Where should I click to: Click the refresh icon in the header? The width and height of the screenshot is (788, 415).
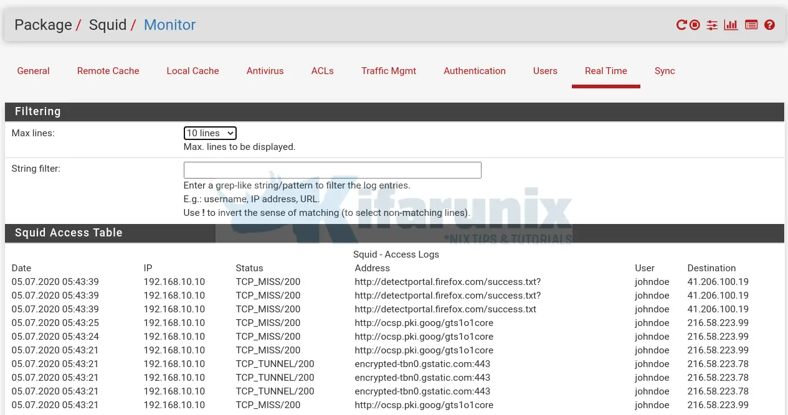click(681, 25)
